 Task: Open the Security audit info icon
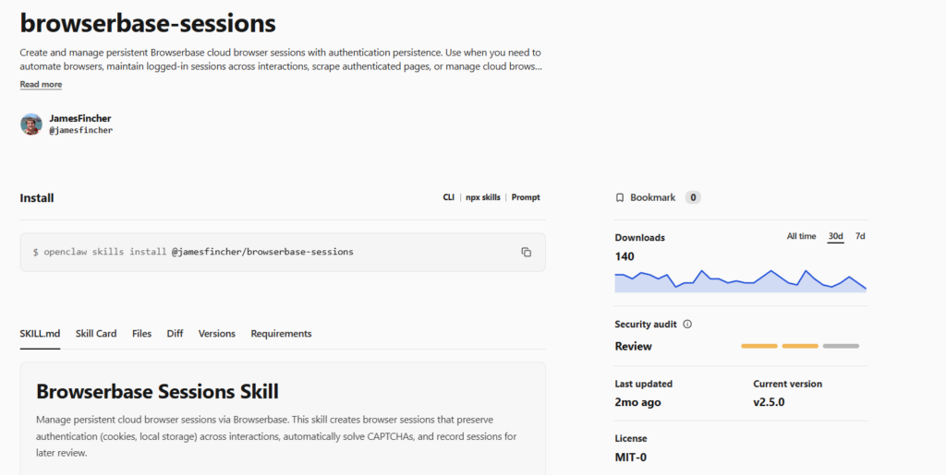687,324
